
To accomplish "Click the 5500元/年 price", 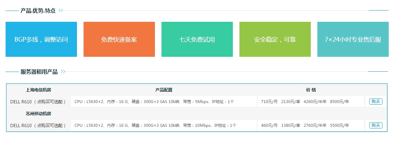I will (340, 125).
